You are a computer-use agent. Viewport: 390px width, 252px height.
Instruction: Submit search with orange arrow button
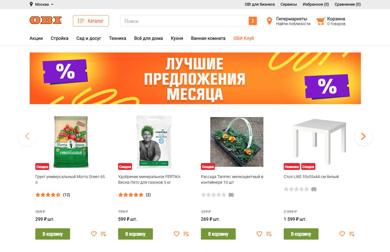253,21
